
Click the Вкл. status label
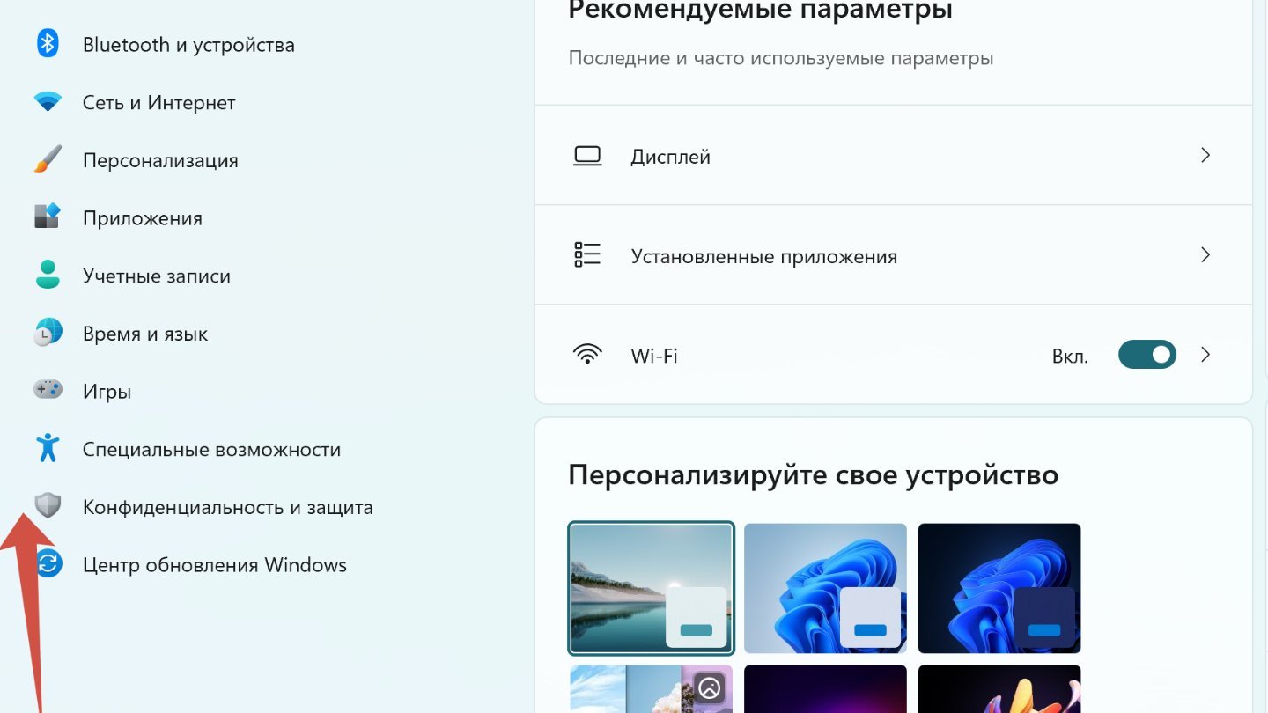pos(1070,356)
